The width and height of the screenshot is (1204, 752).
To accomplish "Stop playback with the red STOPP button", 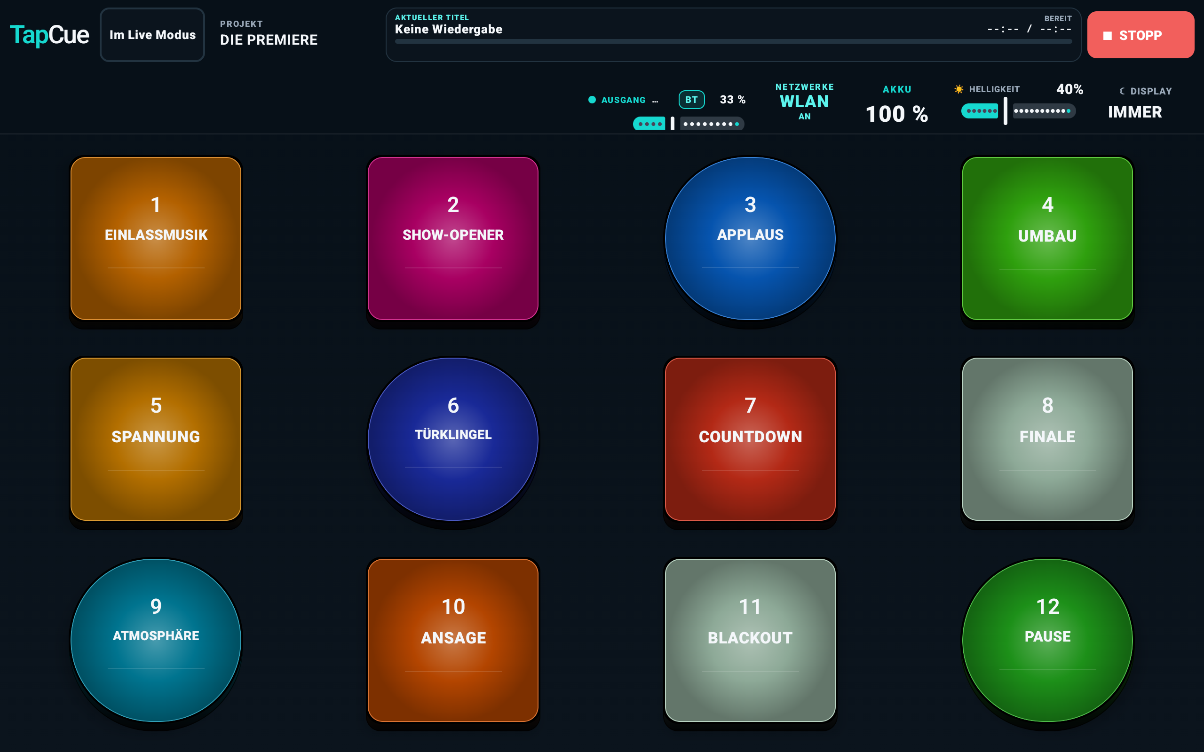I will pyautogui.click(x=1141, y=35).
